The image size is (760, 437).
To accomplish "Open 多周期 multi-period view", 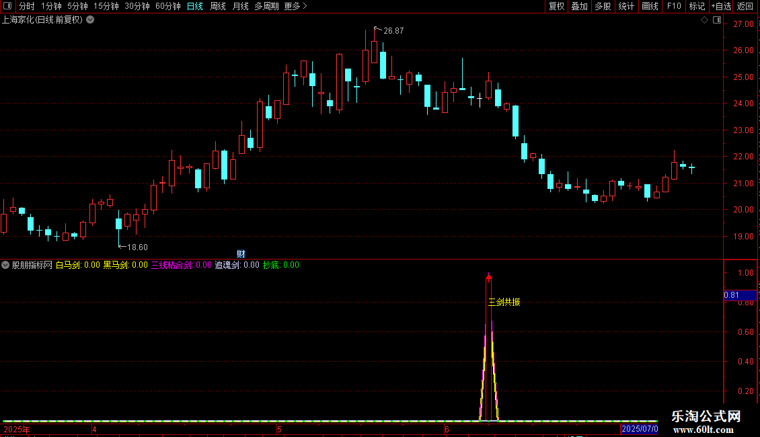I will tap(266, 6).
